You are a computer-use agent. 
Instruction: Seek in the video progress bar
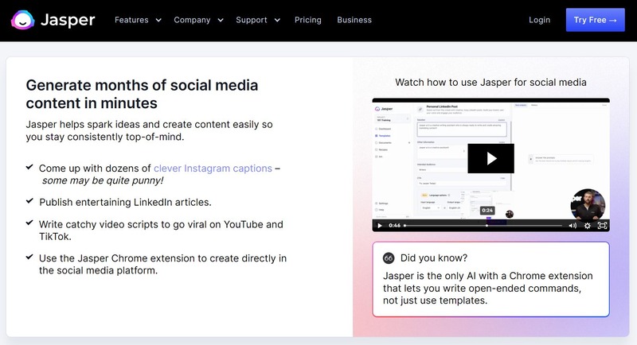pyautogui.click(x=483, y=226)
